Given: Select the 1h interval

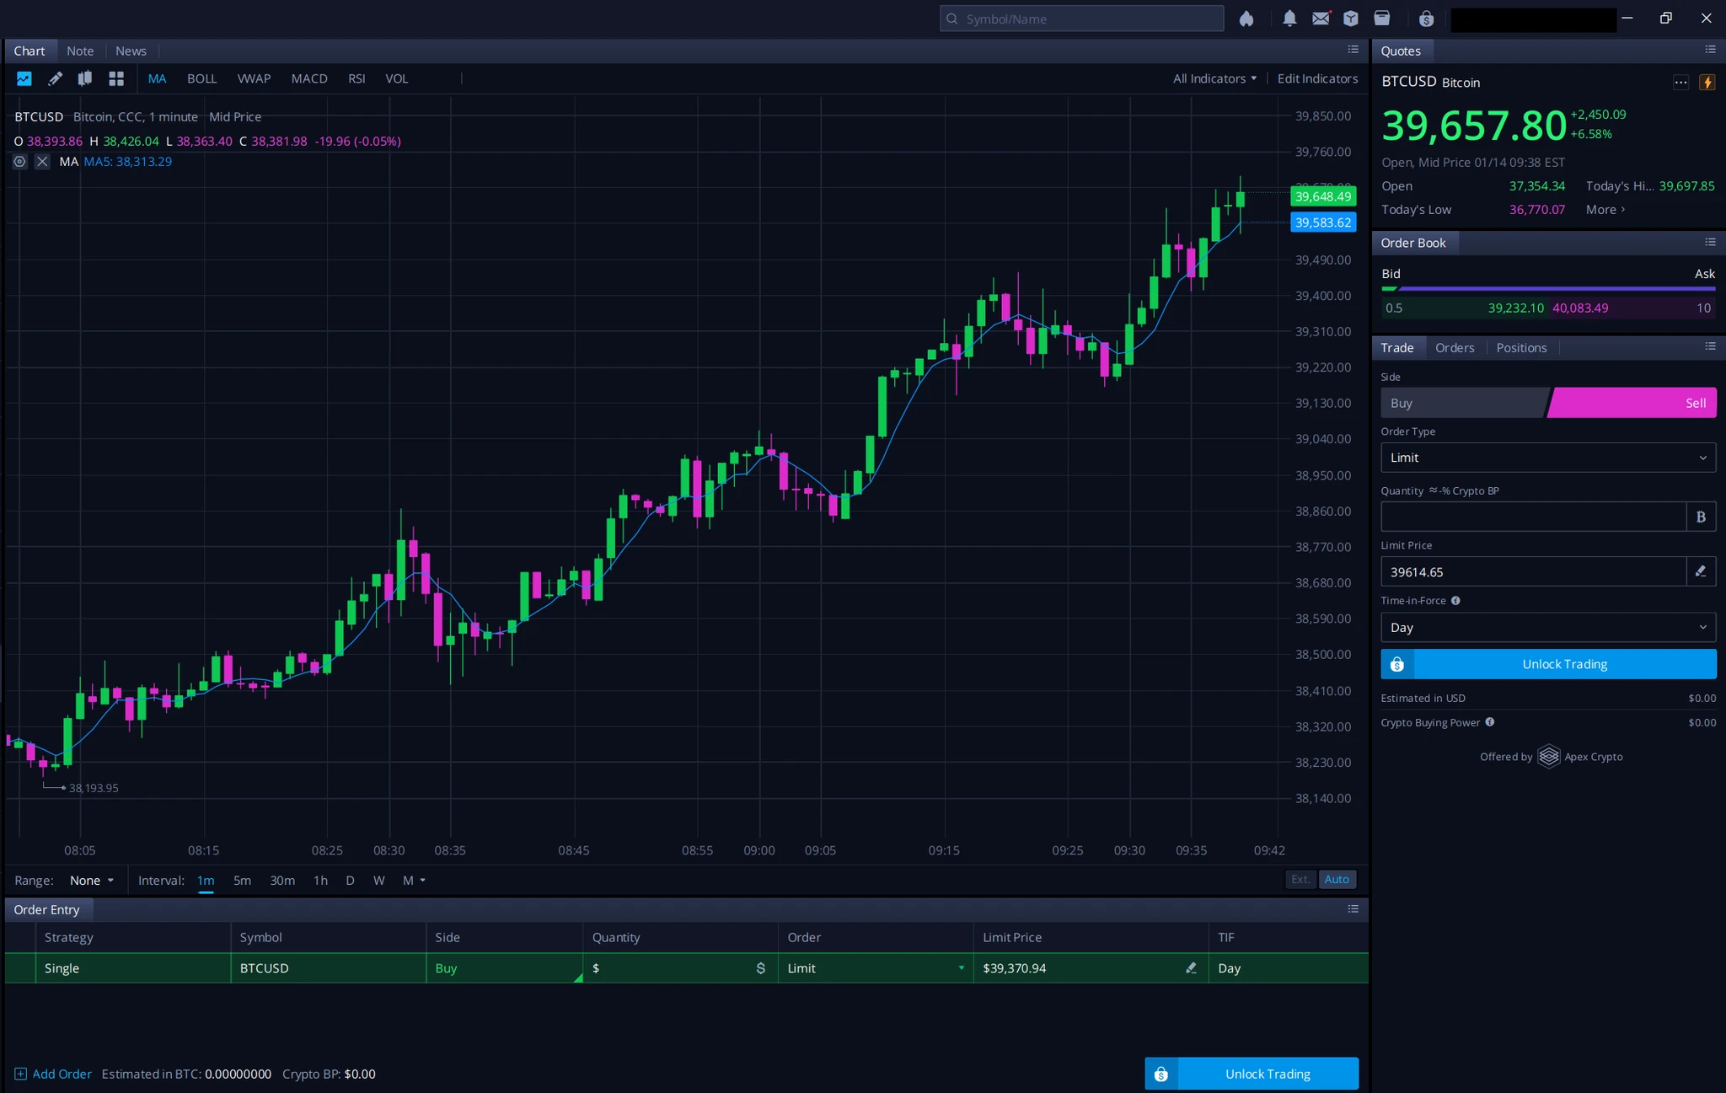Looking at the screenshot, I should coord(320,880).
